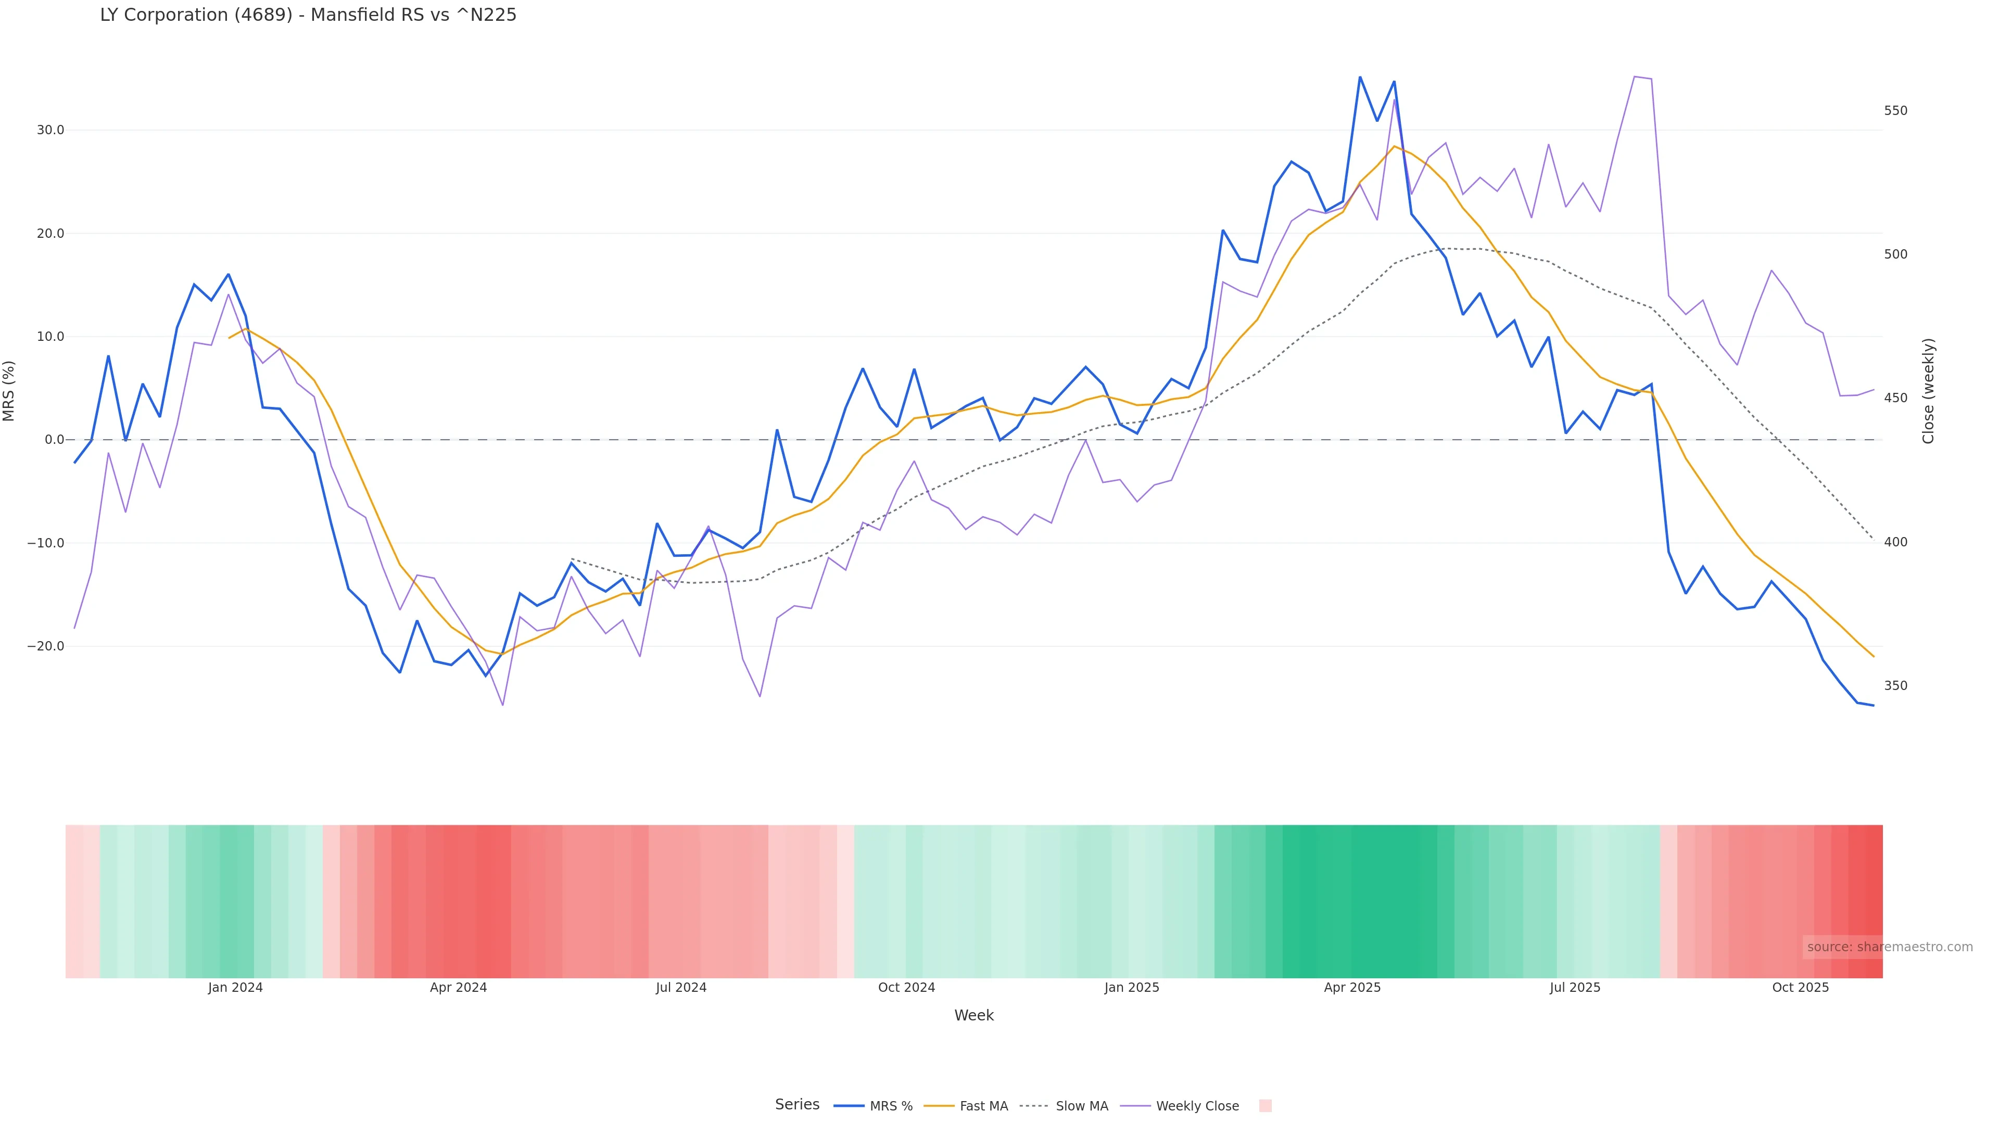Viewport: 1999px width, 1124px height.
Task: Click the chart title for LY Corporation
Action: (x=308, y=15)
